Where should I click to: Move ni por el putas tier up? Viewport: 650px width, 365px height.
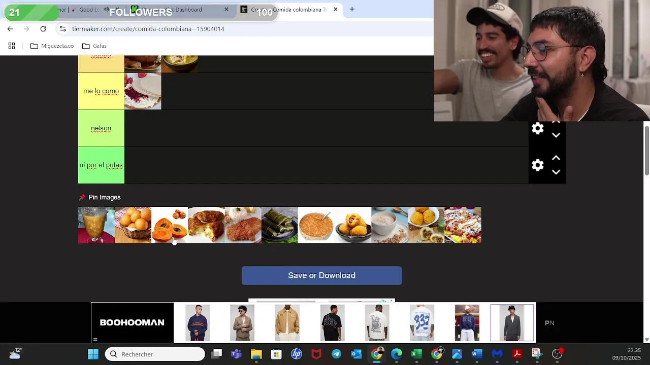click(x=556, y=158)
